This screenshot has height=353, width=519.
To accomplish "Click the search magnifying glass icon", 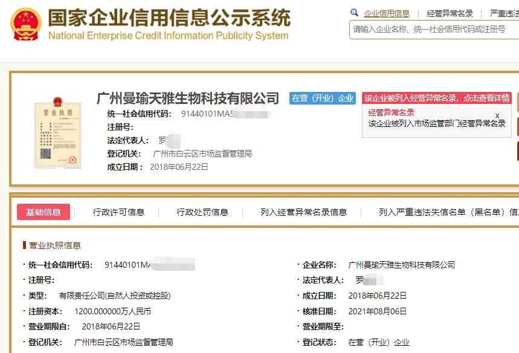I will pos(353,11).
